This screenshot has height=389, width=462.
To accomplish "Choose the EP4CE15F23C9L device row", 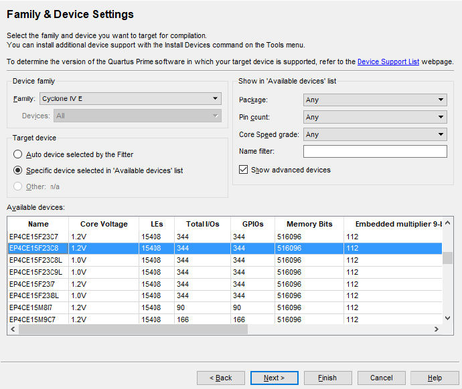I will point(35,272).
